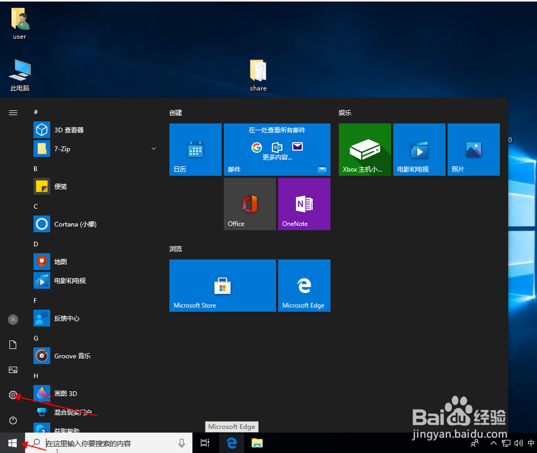Open Cortana (小娜) from app list

(x=95, y=224)
